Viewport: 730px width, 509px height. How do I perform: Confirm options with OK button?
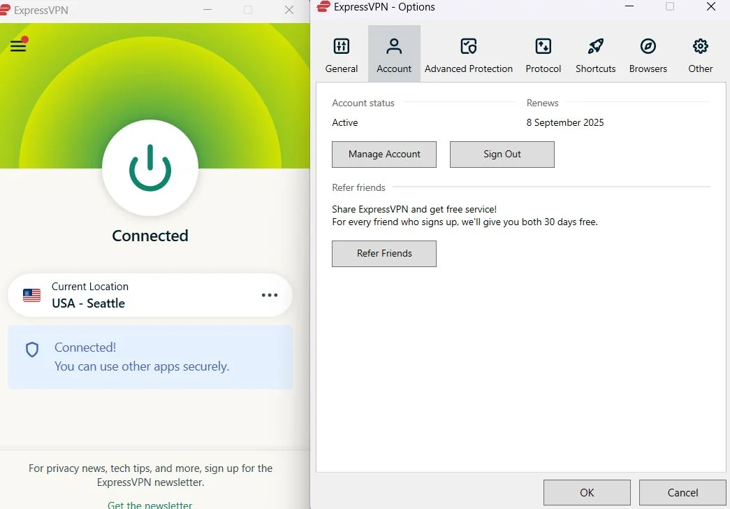(x=587, y=493)
